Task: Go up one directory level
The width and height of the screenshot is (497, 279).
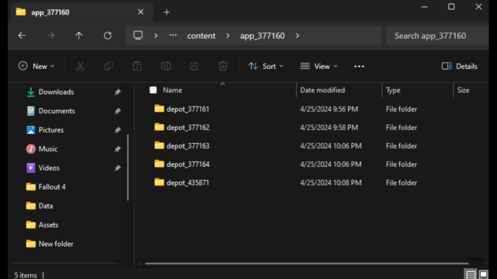Action: point(79,36)
